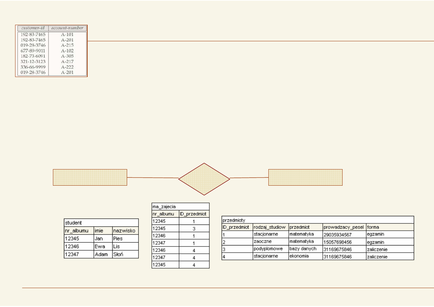Click ID_przedmiot header in ma_zajecia table
Image resolution: width=434 pixels, height=307 pixels.
click(194, 214)
